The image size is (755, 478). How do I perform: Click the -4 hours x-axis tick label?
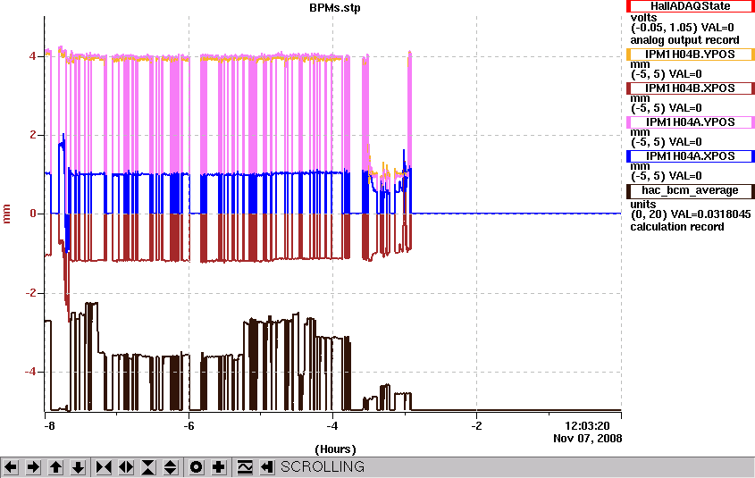332,426
